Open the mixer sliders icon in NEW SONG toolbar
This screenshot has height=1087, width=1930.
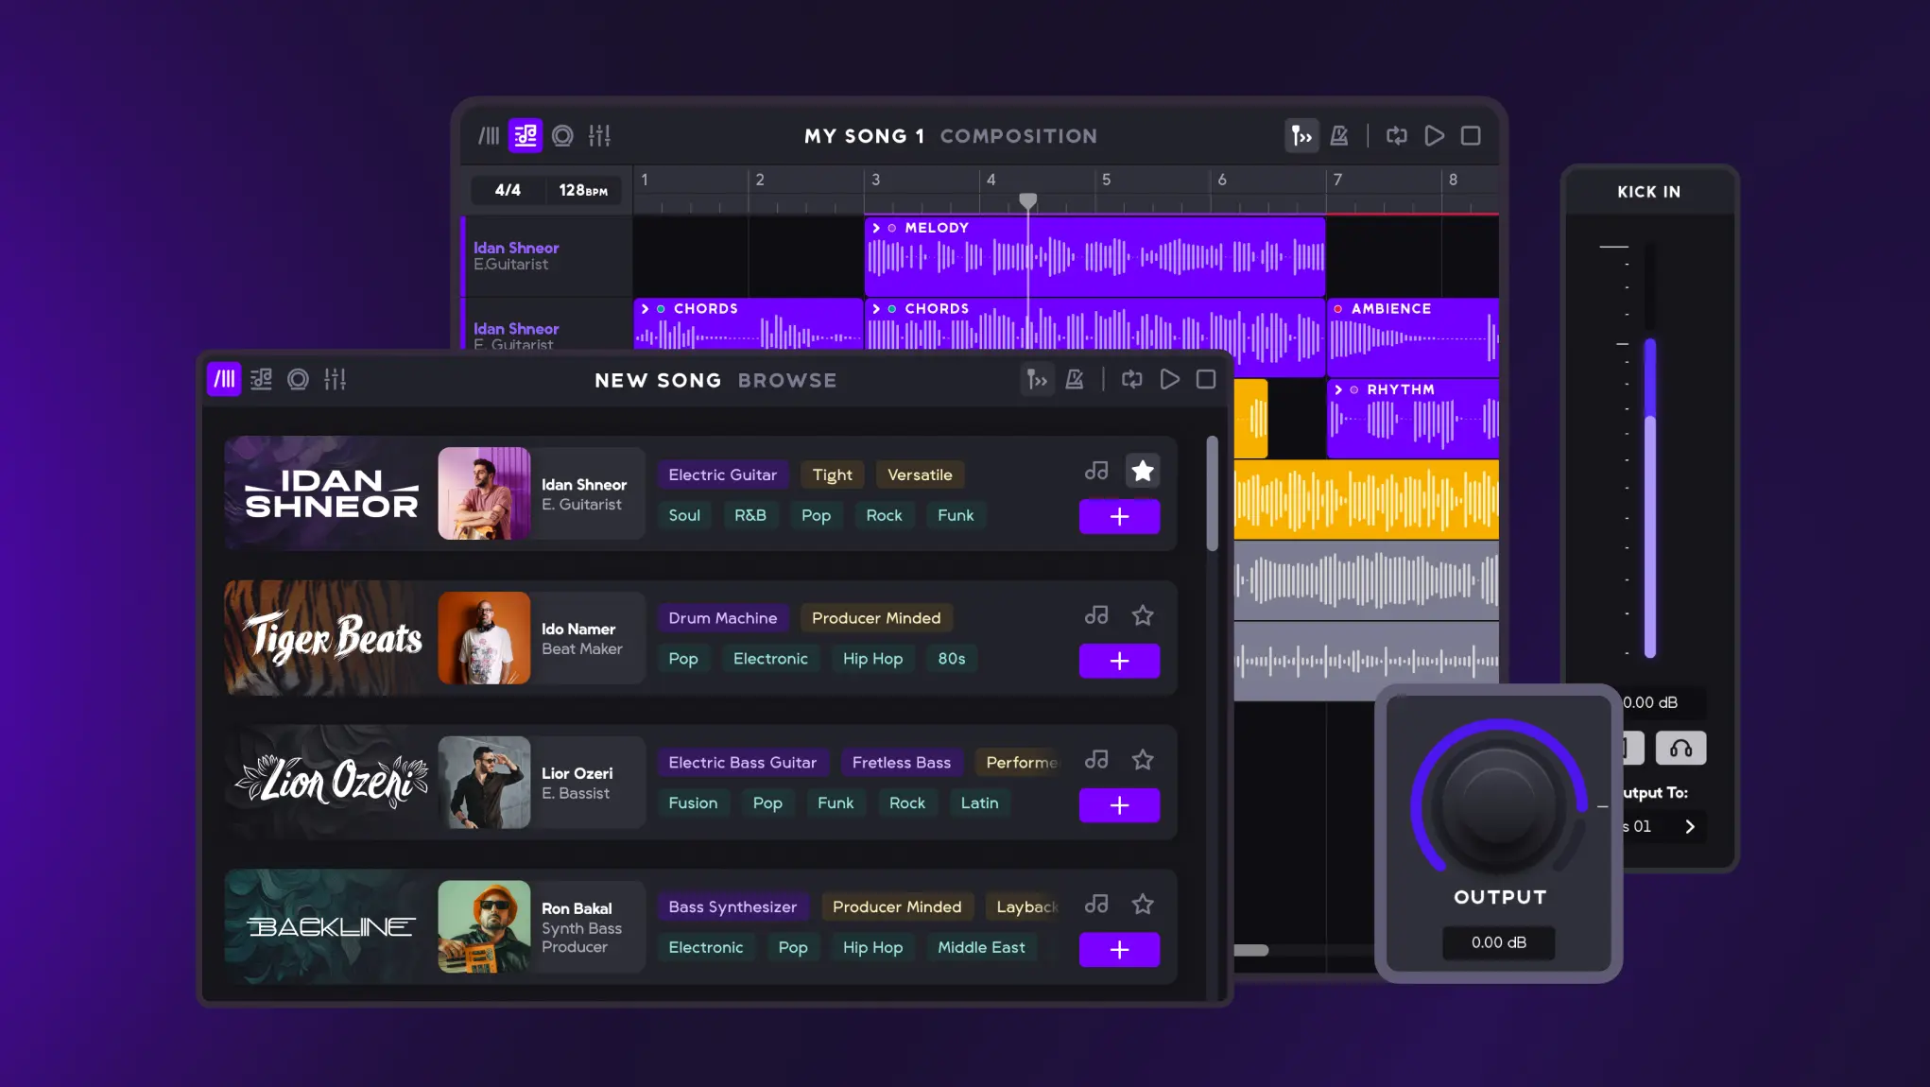point(336,379)
